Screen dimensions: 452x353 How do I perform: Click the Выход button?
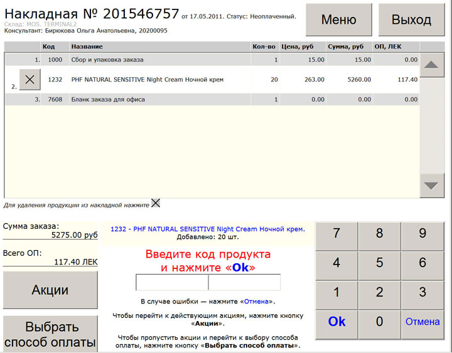[411, 20]
